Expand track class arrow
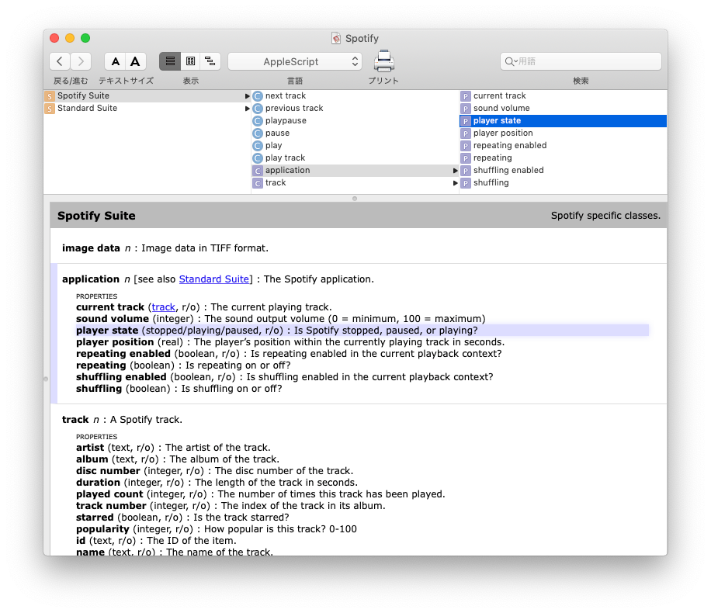The height and width of the screenshot is (613, 711). point(456,183)
